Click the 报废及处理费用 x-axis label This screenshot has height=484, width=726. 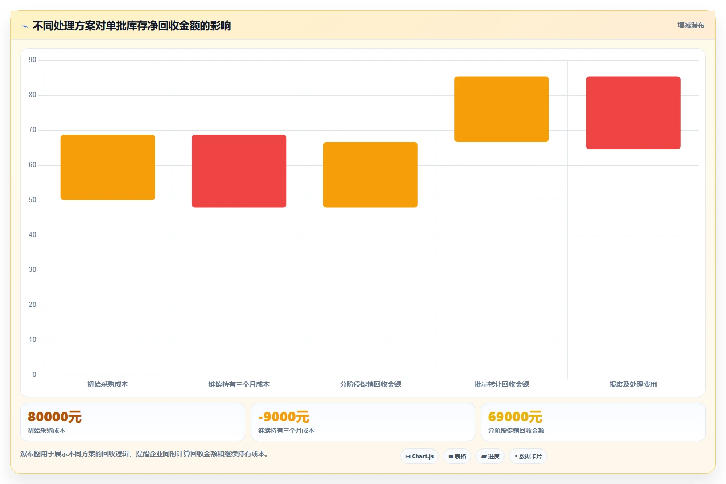pos(633,384)
